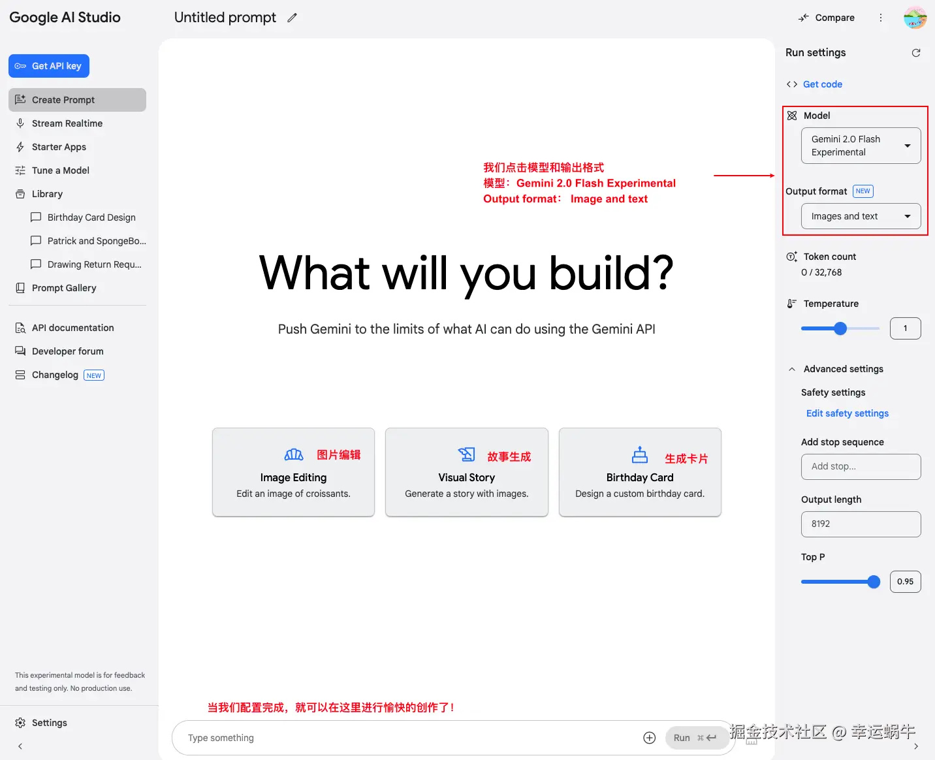Click the Image Editing croissant icon
Viewport: 935px width, 760px height.
point(294,454)
